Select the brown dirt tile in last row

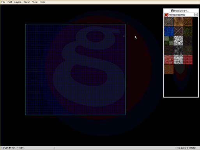click(169, 69)
